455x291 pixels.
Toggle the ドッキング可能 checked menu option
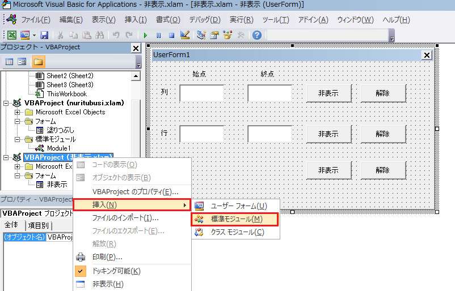click(x=117, y=271)
